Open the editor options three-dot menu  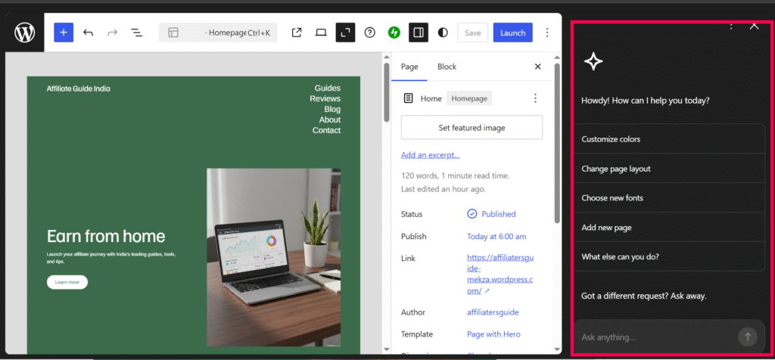pos(546,33)
